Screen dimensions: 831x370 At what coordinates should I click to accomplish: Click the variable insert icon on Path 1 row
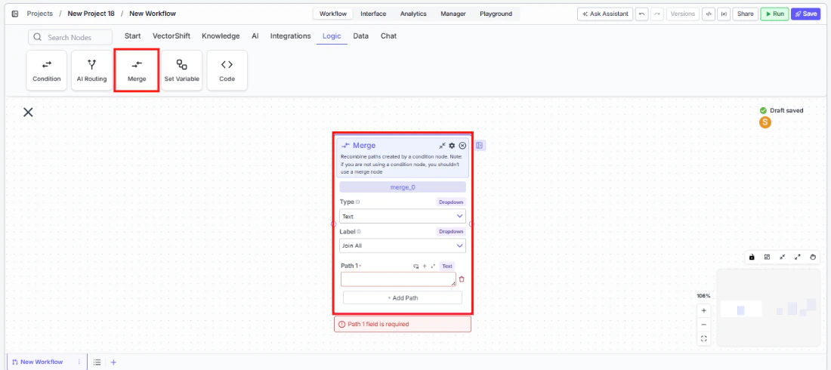coord(416,266)
